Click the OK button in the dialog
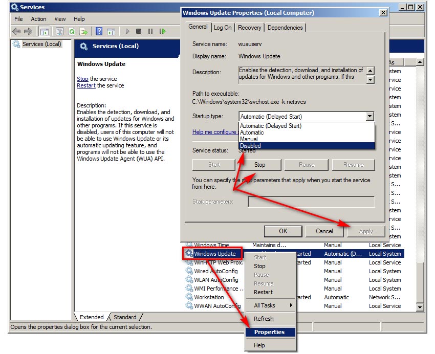The image size is (435, 354). [283, 231]
